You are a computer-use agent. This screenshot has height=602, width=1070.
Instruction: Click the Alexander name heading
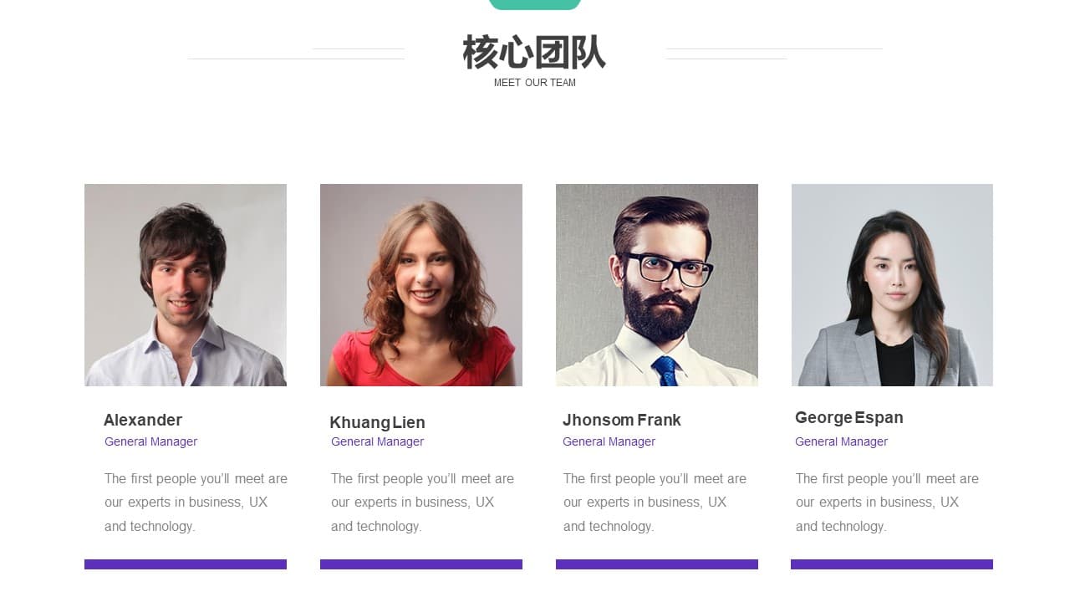143,420
